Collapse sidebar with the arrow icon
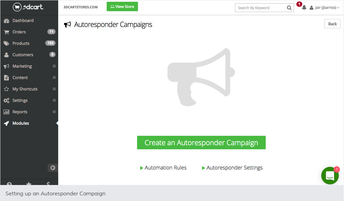Image resolution: width=344 pixels, height=201 pixels. pos(53,168)
